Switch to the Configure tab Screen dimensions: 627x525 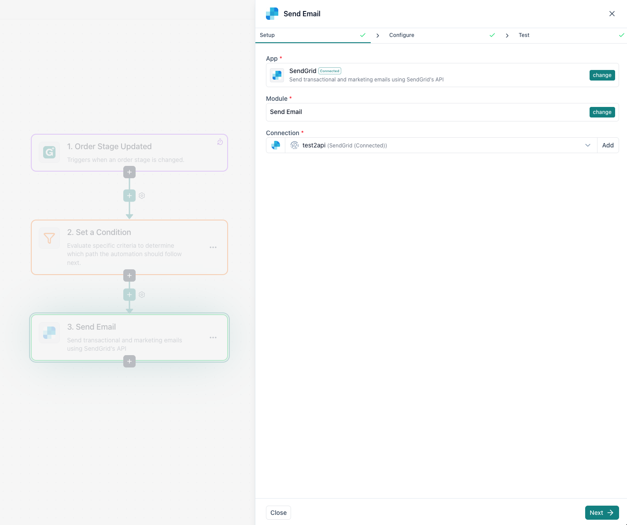point(402,35)
